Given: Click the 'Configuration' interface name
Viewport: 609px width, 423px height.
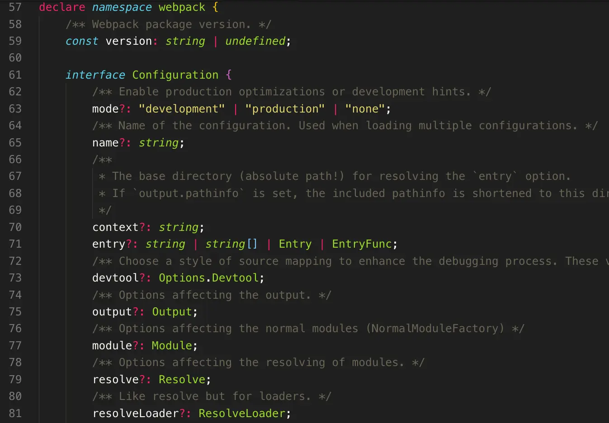Looking at the screenshot, I should (175, 75).
